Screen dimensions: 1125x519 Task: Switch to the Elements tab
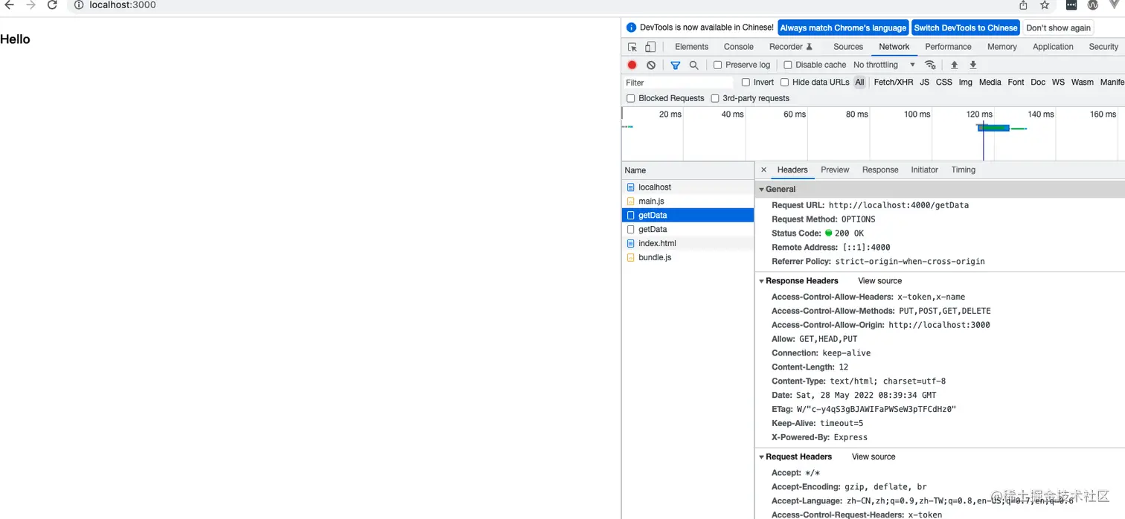691,47
